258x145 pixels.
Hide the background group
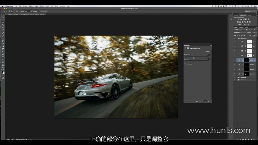pos(235,80)
